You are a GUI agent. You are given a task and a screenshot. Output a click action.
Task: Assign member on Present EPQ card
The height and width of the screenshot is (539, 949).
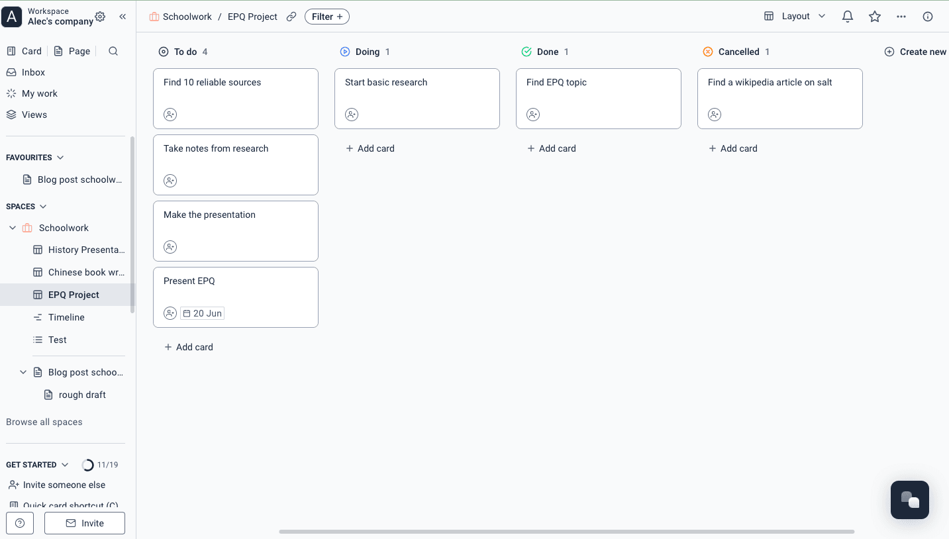(170, 313)
